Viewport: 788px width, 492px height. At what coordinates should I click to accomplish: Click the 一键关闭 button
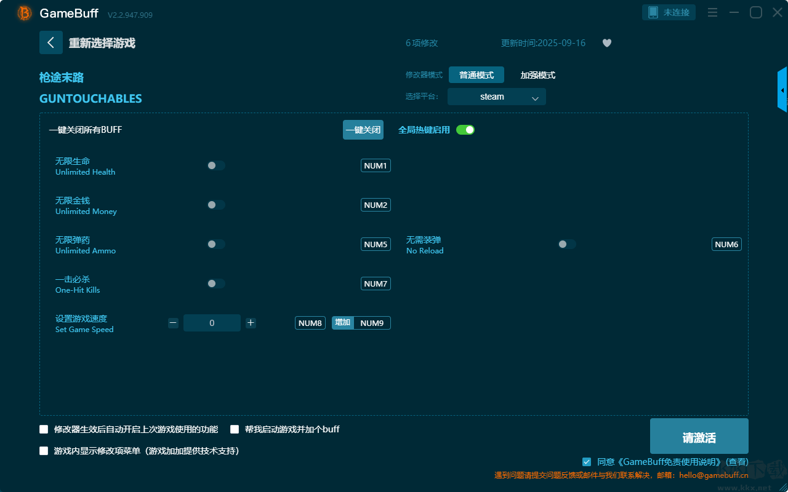[x=363, y=129]
